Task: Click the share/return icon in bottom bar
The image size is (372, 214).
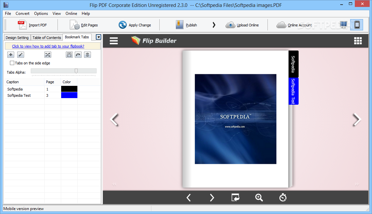Action: (x=235, y=197)
